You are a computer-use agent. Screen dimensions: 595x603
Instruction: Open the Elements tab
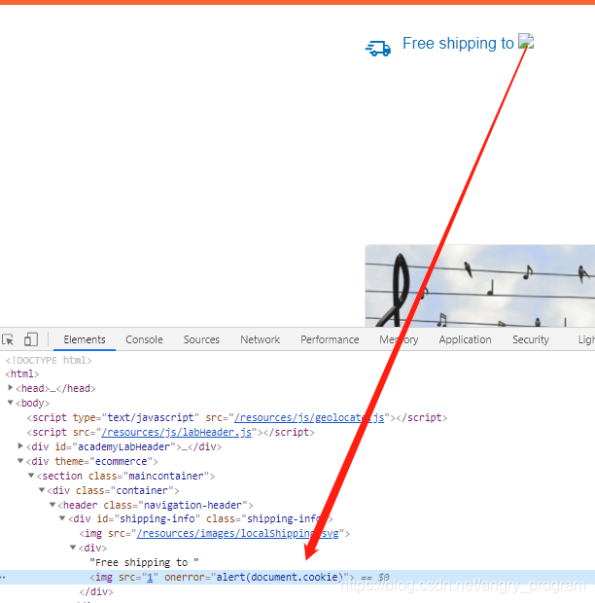pos(85,339)
